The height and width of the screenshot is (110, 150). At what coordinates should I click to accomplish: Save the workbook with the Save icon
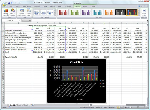click(x=9, y=3)
